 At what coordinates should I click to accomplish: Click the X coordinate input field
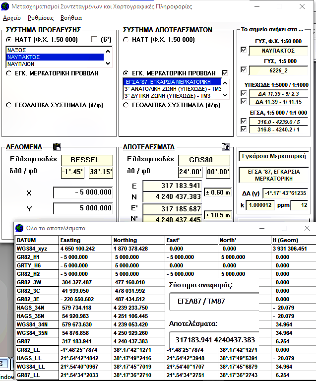[x=83, y=192]
